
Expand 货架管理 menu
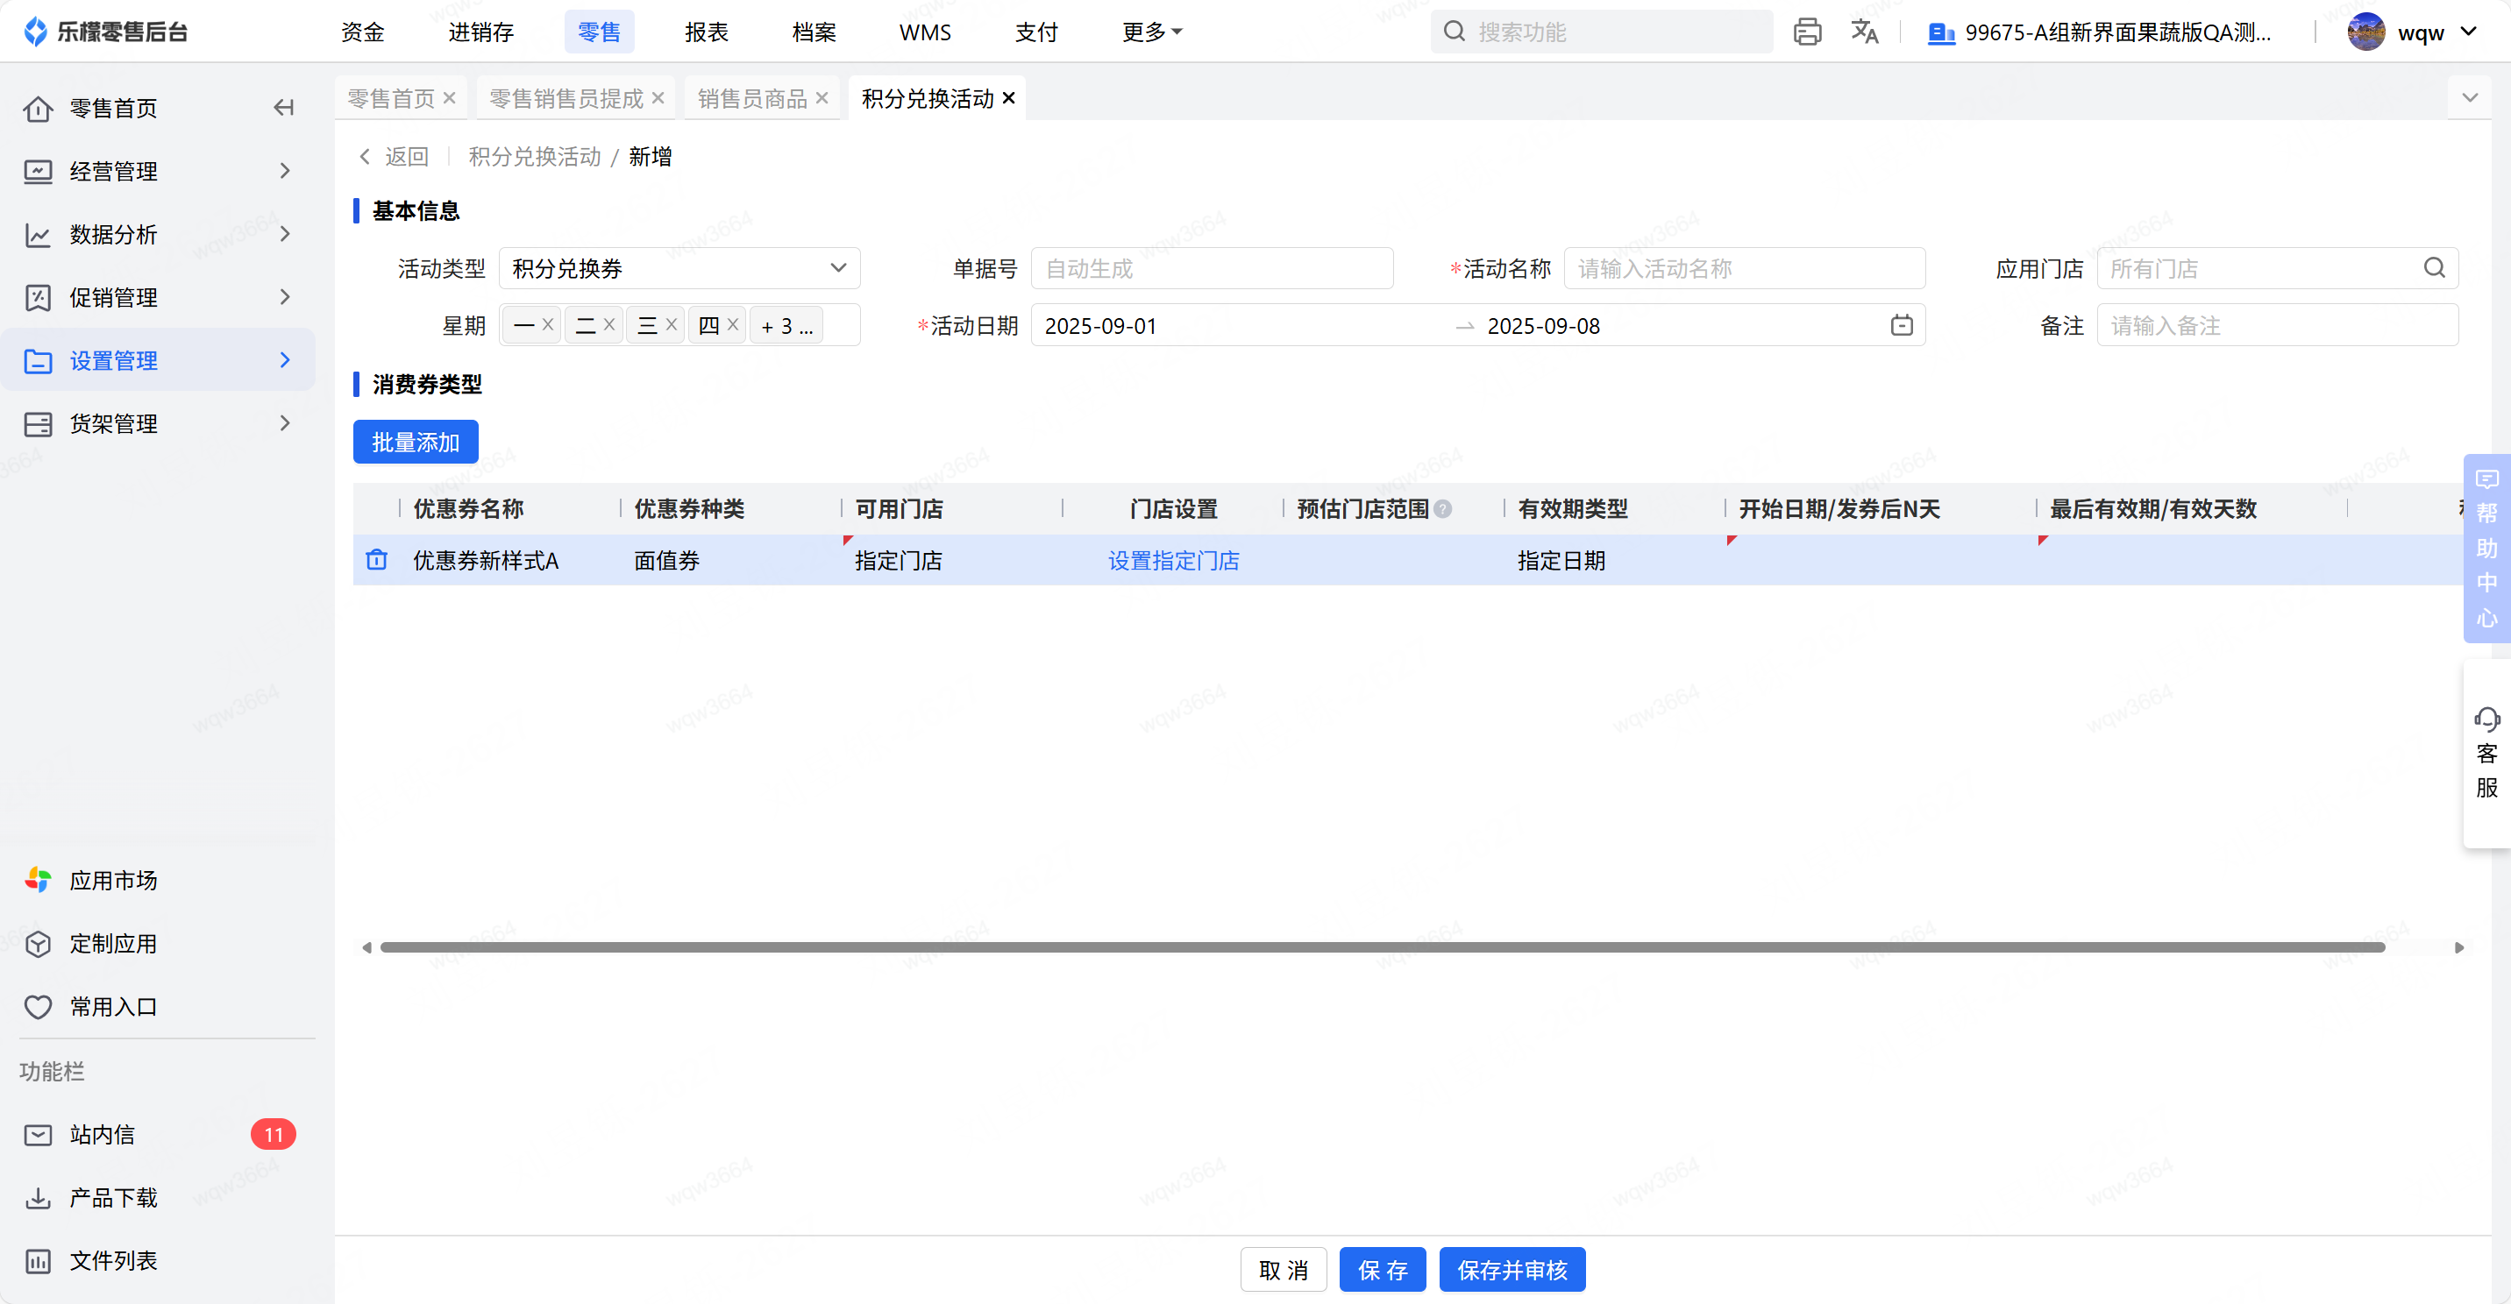tap(285, 423)
